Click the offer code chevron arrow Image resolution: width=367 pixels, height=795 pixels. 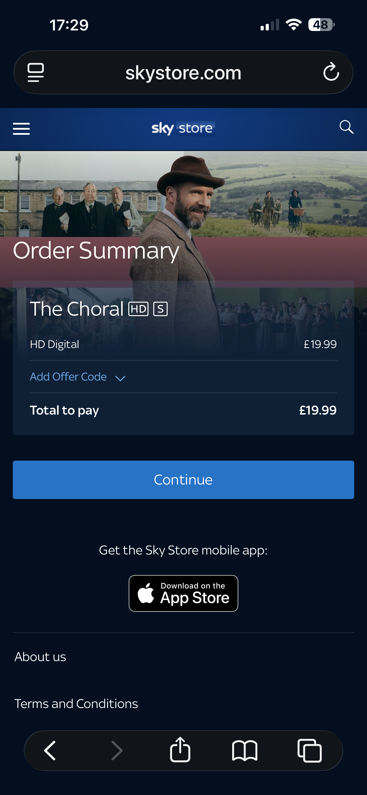(x=120, y=378)
